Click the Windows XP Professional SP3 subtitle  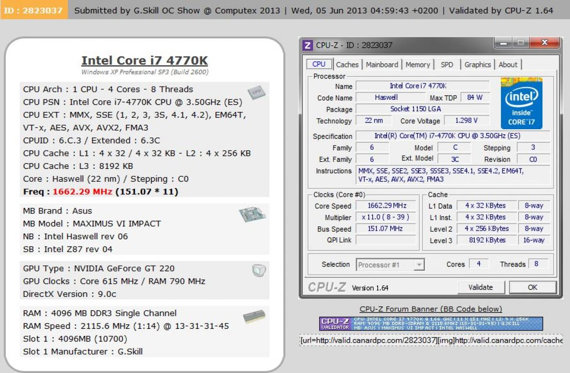(145, 72)
